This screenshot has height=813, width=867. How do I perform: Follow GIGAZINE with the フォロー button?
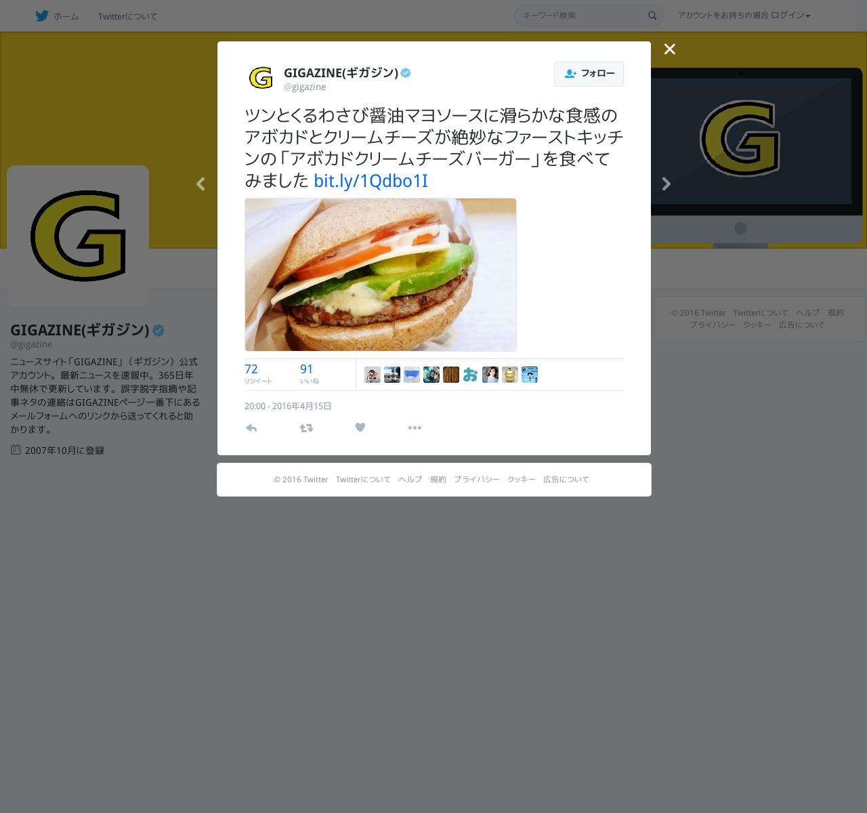pos(589,74)
